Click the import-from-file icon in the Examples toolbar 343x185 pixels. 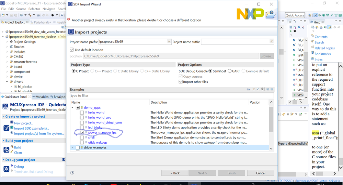(248, 89)
